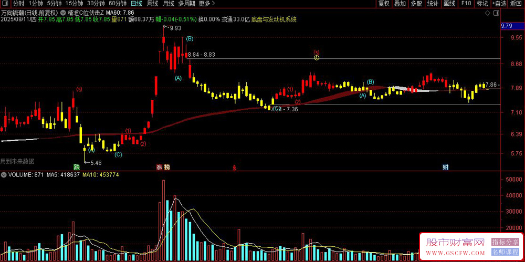Click the 7.86 current price label at right
This screenshot has width=525, height=262.
(x=492, y=85)
